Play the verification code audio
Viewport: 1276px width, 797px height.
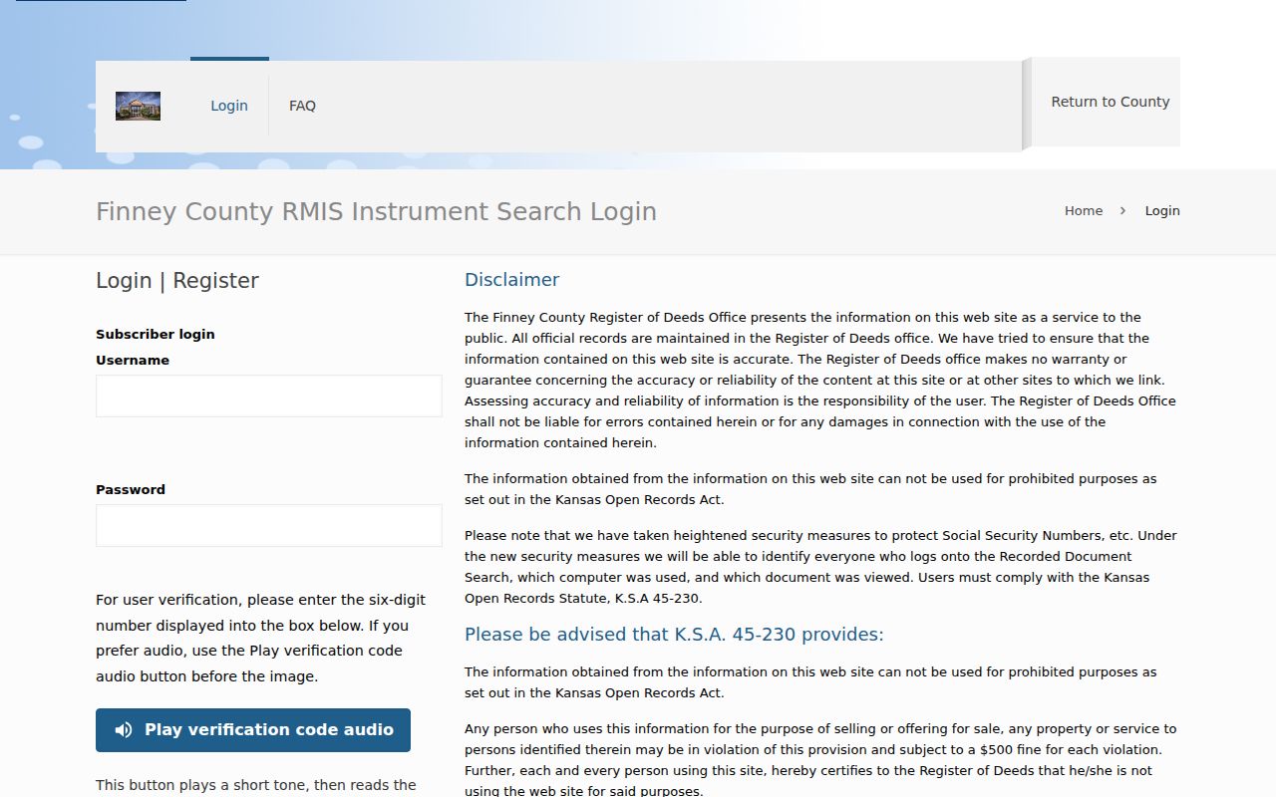[253, 730]
